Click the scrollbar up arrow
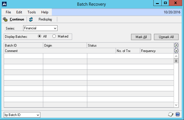The image size is (184, 120). tap(176, 56)
